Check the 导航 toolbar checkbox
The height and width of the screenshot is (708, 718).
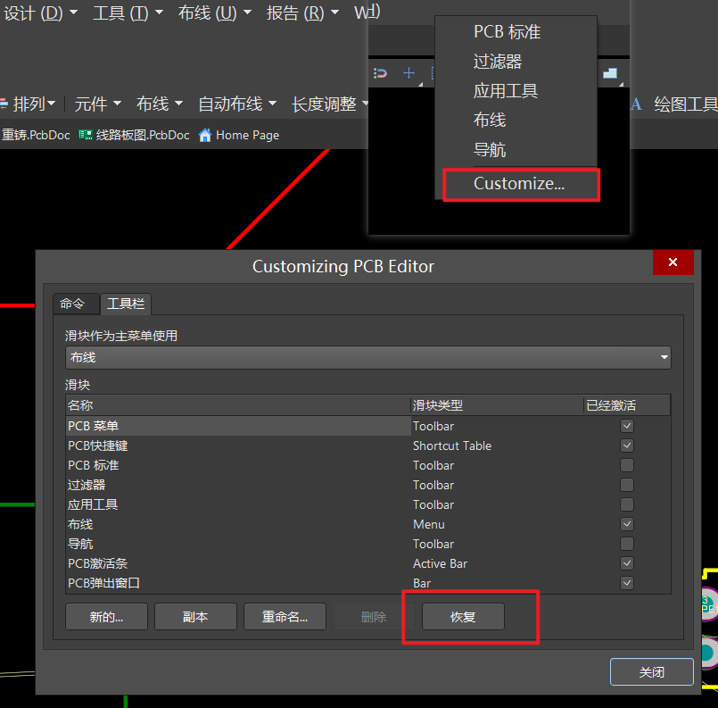[627, 544]
